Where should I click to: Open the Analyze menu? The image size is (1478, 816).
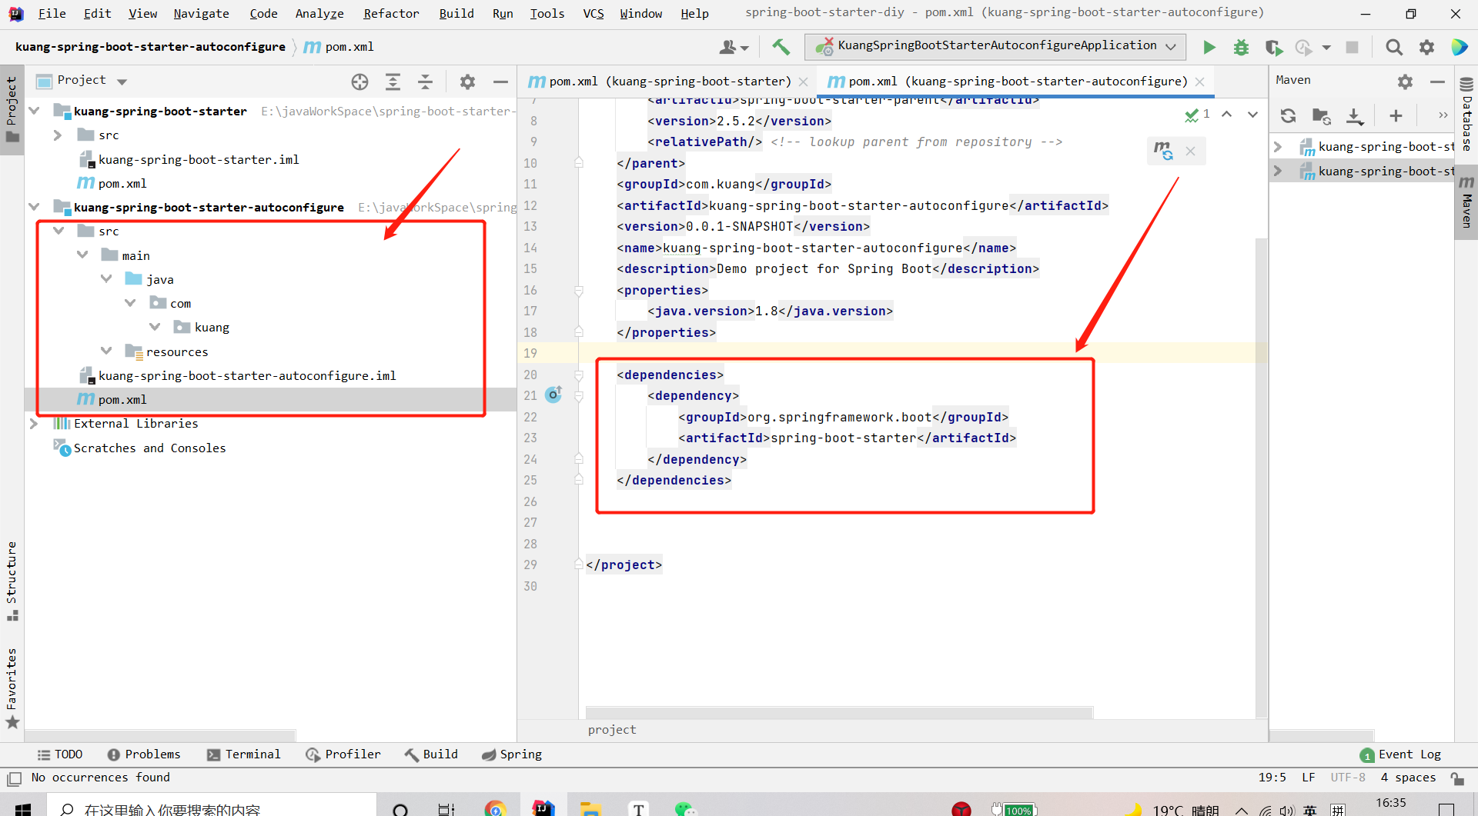[x=319, y=14]
